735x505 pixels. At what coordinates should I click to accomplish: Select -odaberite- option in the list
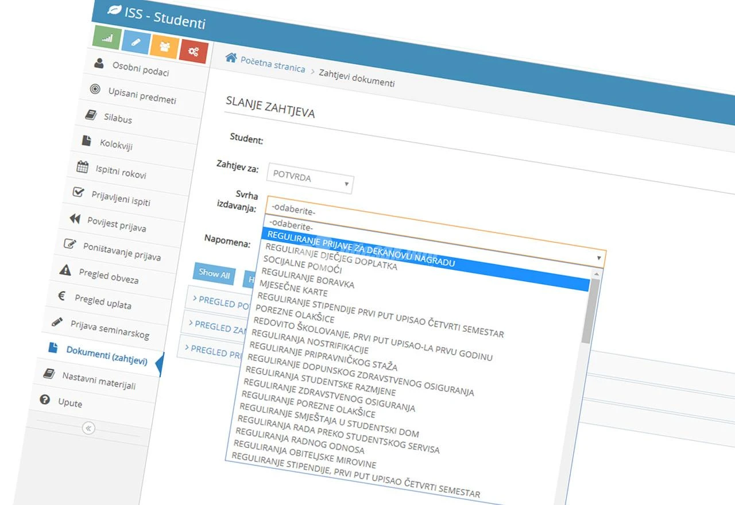click(x=292, y=225)
